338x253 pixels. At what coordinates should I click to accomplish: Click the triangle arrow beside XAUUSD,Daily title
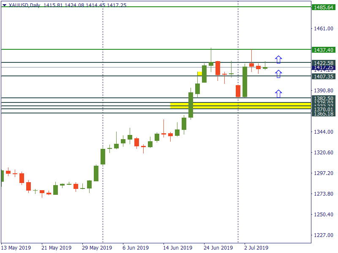pos(4,5)
